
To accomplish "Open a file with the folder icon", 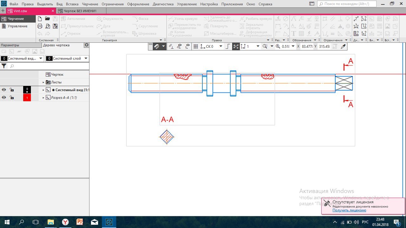I will [x=48, y=19].
